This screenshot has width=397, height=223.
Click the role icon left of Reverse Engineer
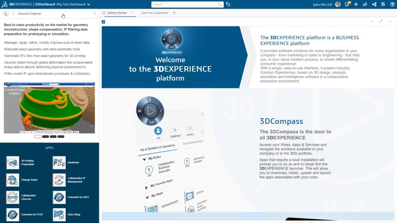click(x=6, y=14)
